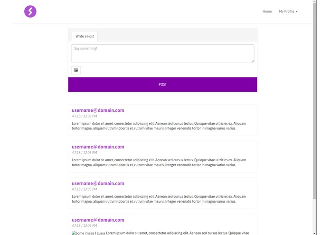Screen dimensions: 330x235
Task: Click the broken 'Some image I guess' image
Action: [x=88, y=233]
